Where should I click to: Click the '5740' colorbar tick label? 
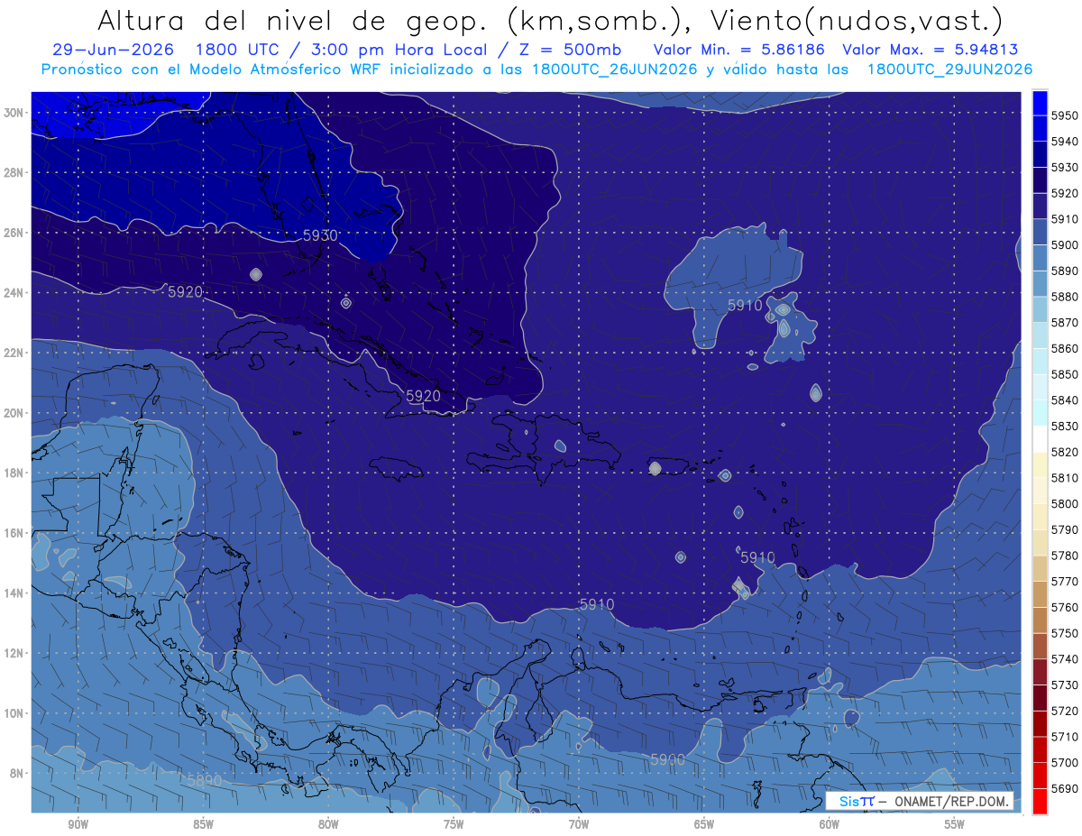[1065, 659]
